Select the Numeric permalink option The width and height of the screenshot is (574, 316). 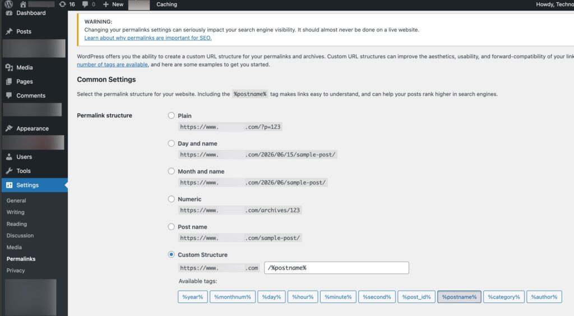coord(171,199)
